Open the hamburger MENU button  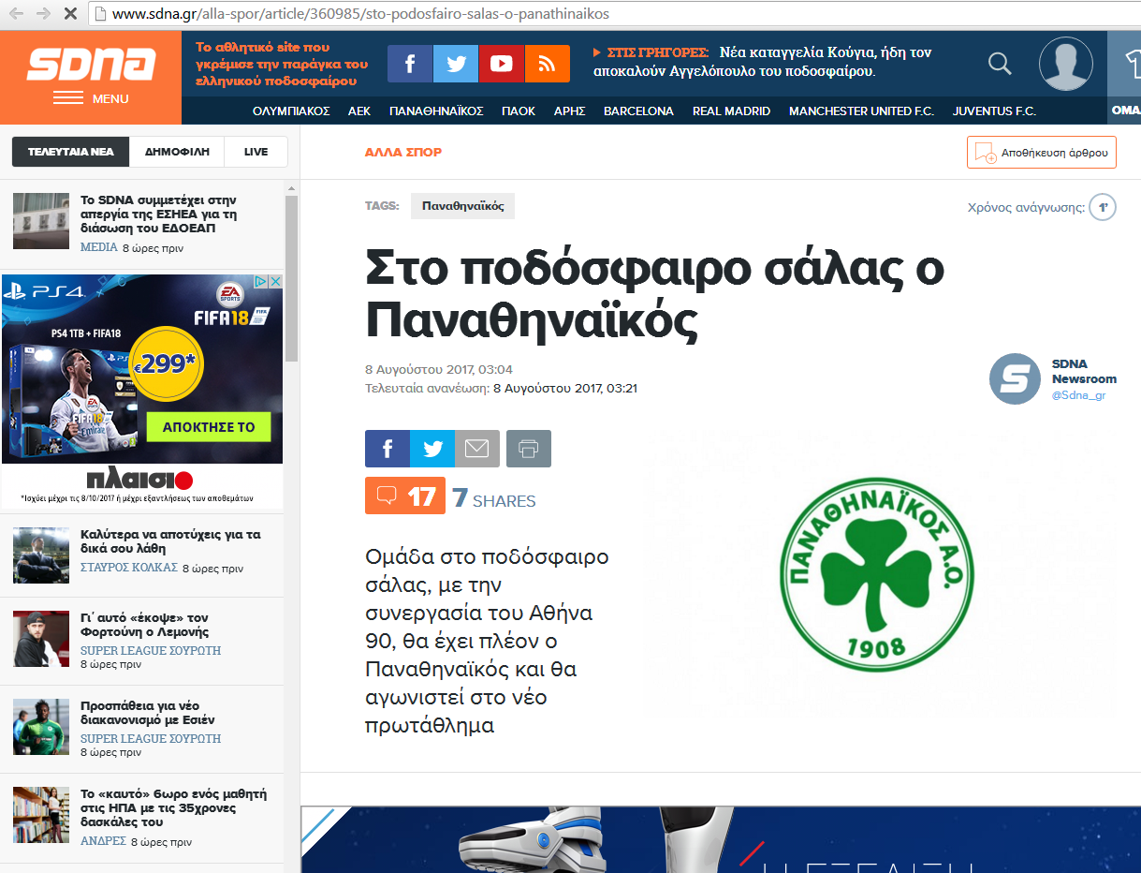pyautogui.click(x=91, y=98)
